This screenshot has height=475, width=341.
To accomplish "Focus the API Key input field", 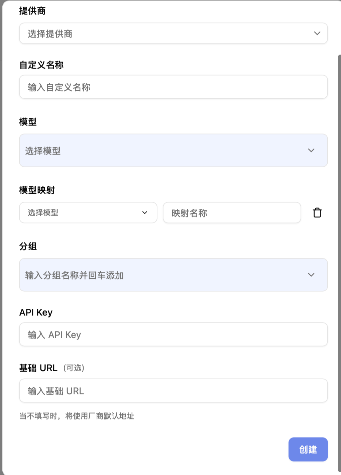I will coord(174,335).
